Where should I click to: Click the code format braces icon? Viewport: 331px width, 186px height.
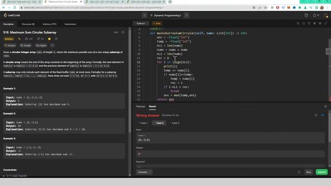[x=304, y=23]
